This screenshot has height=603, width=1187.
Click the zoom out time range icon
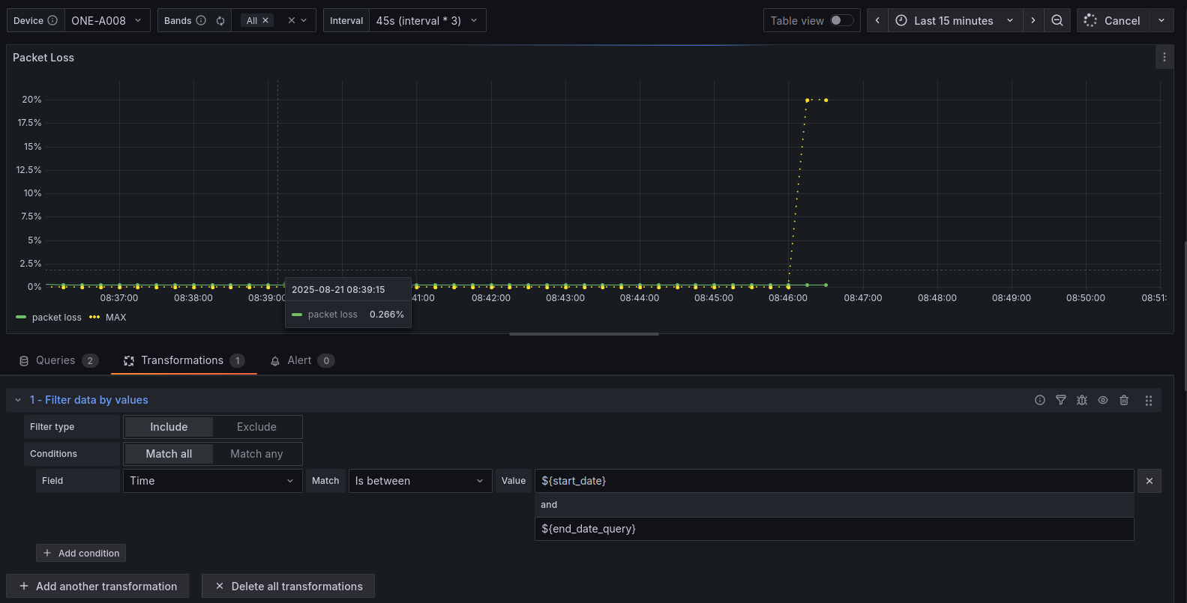1057,20
